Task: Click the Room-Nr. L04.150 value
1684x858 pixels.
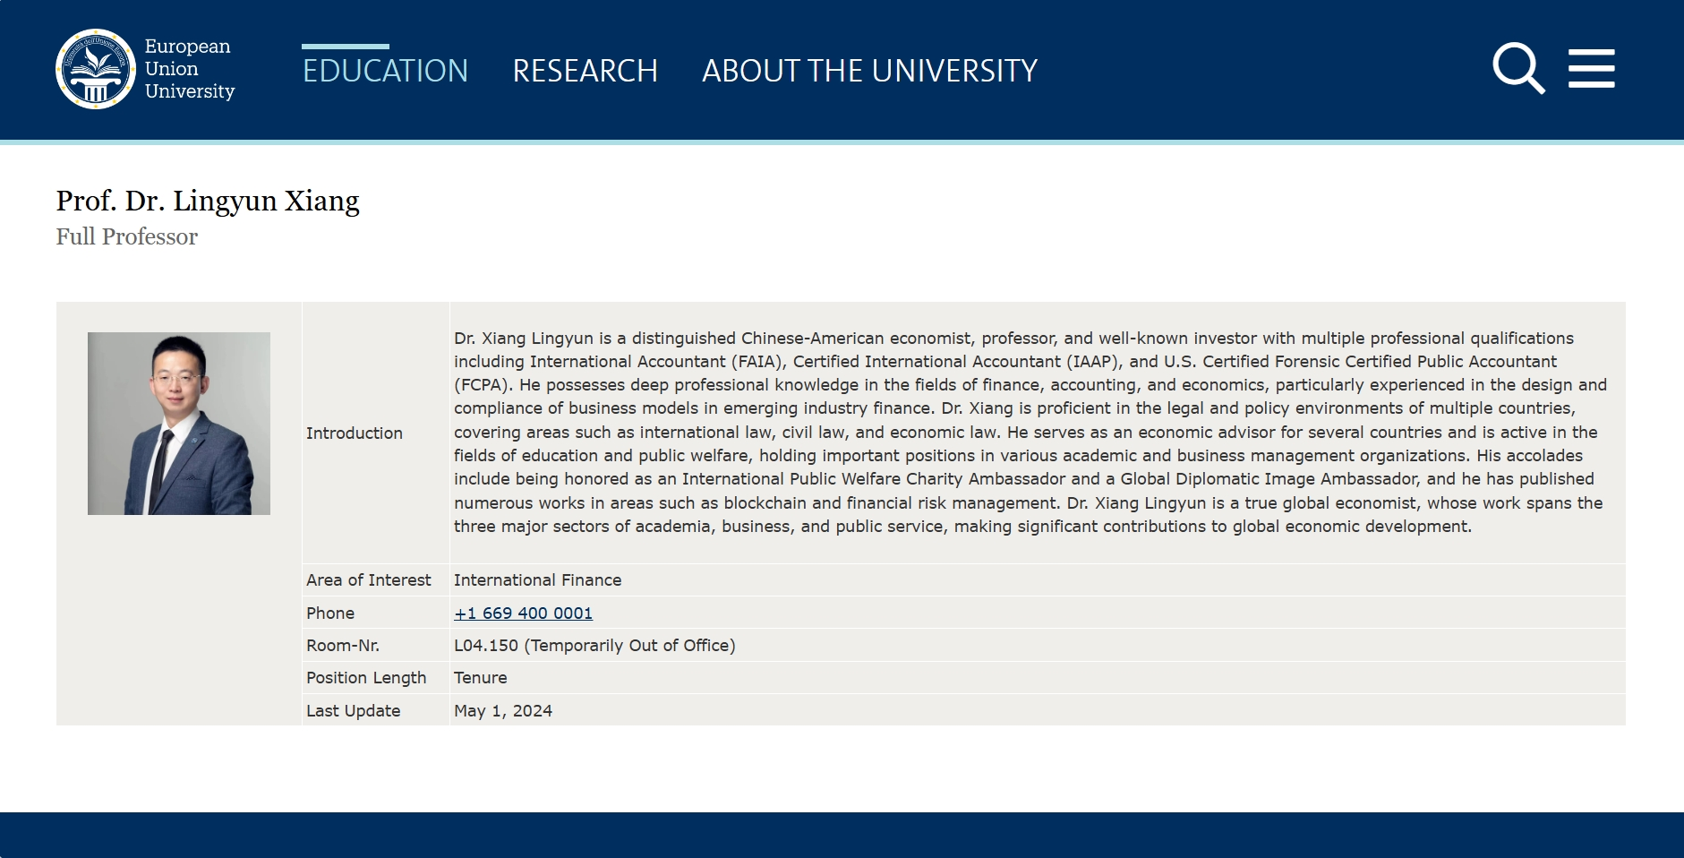Action: [594, 646]
